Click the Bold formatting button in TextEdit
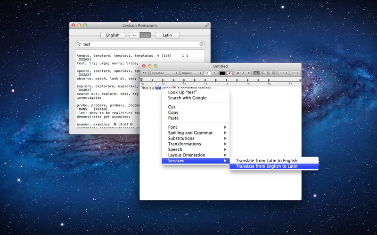The height and width of the screenshot is (235, 377). [238, 73]
